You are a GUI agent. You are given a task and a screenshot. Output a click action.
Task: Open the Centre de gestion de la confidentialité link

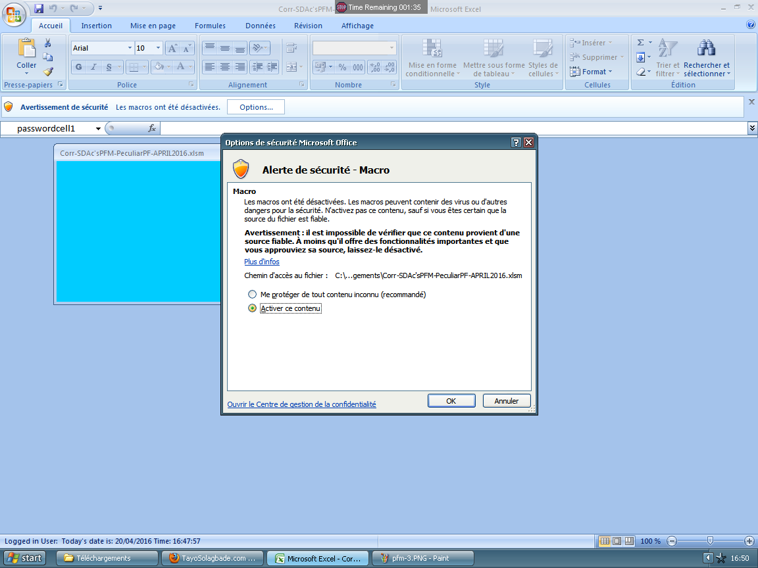(301, 404)
